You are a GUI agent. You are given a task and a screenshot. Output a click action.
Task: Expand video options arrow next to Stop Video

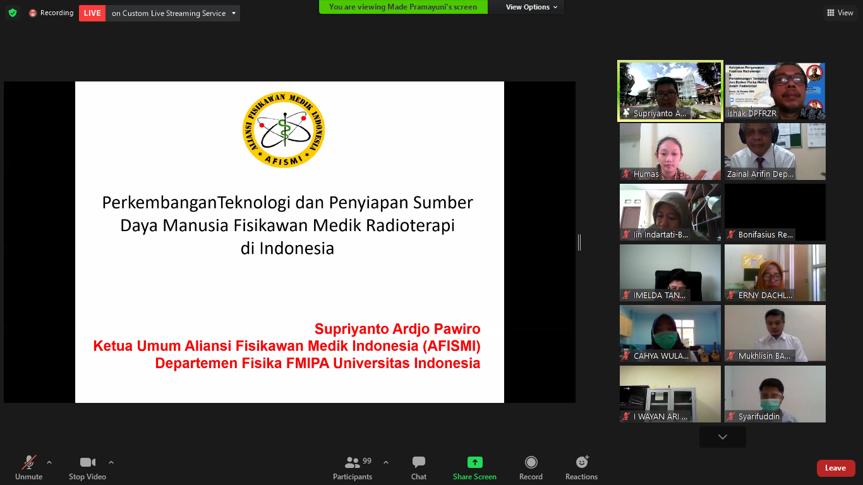pos(111,462)
